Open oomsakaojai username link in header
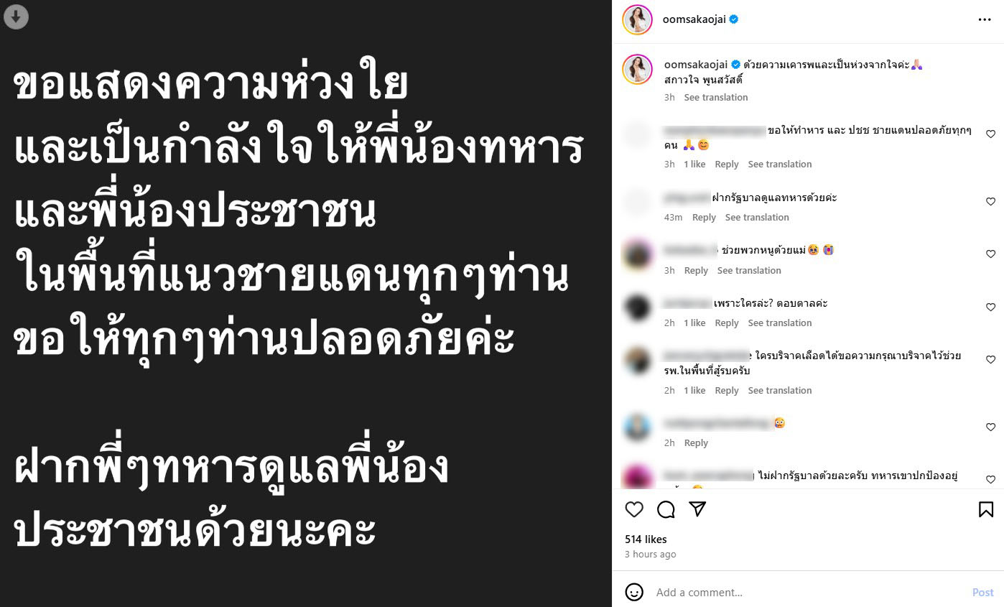1004x607 pixels. 694,20
